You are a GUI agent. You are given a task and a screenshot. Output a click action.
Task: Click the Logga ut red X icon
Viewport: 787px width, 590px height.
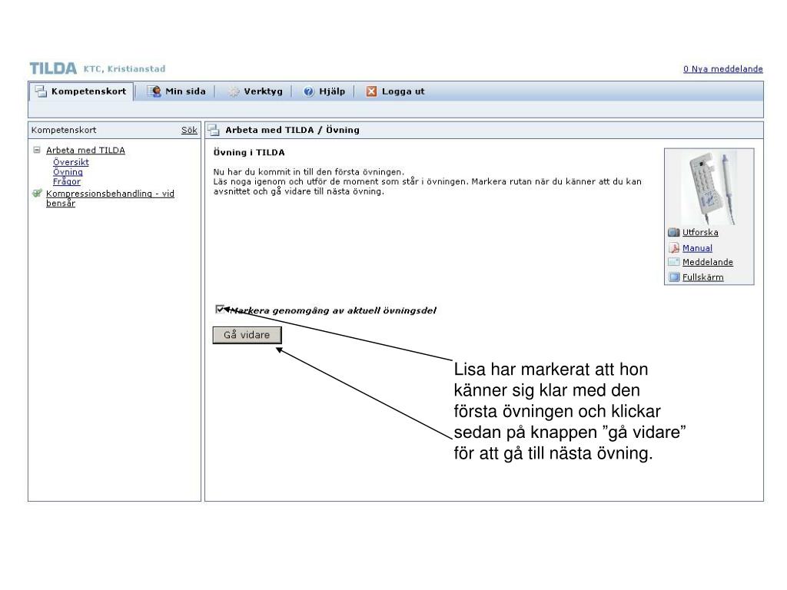[371, 91]
